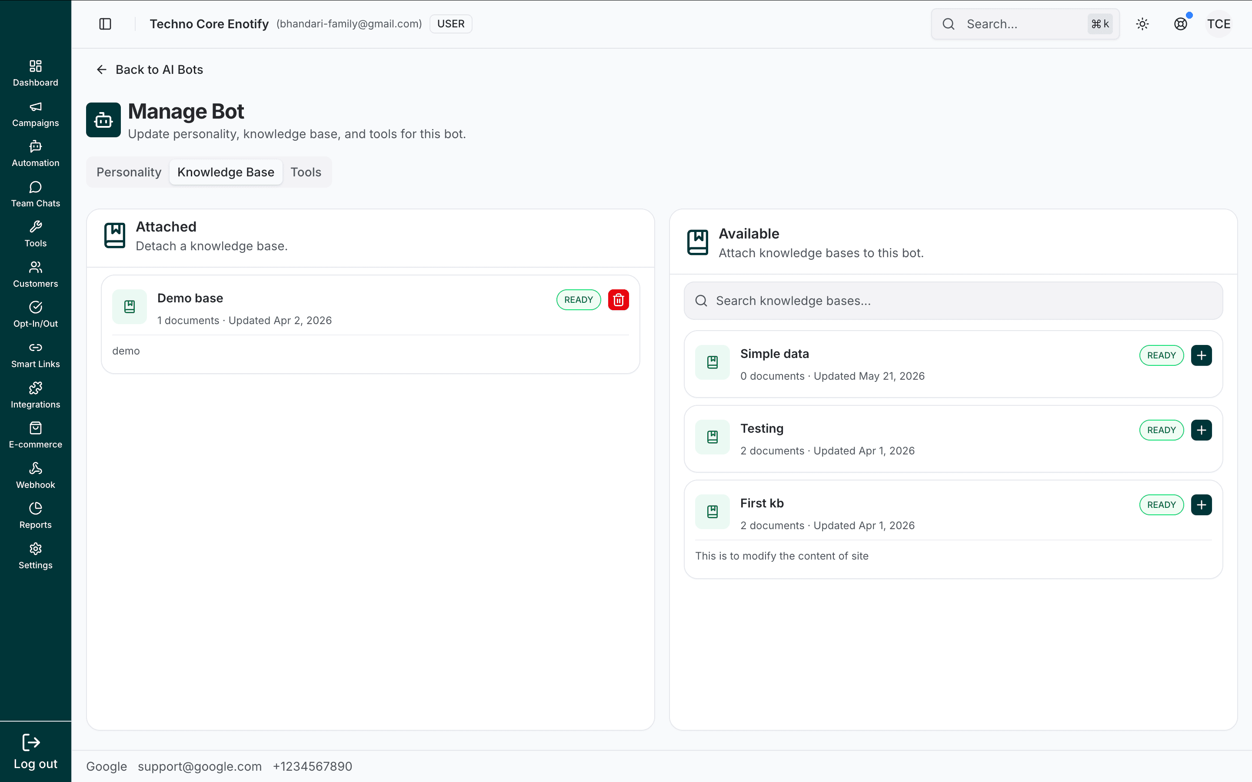Open Opt-In/Out sidebar section
The width and height of the screenshot is (1252, 782).
click(x=35, y=315)
